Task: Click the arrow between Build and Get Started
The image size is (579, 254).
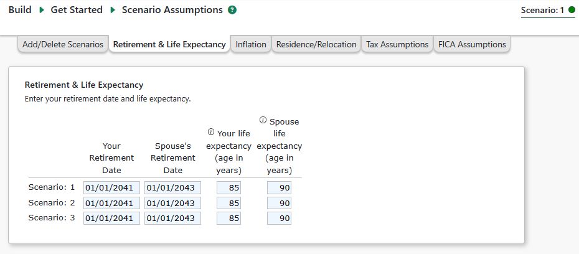Action: point(42,10)
